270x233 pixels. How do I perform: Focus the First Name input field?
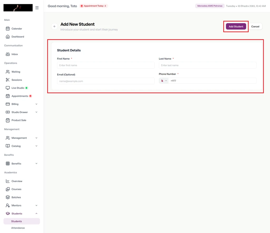[x=106, y=65]
